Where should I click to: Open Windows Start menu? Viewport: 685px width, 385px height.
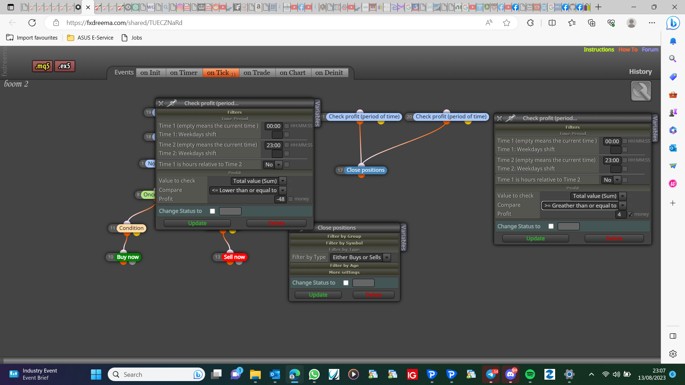click(96, 374)
